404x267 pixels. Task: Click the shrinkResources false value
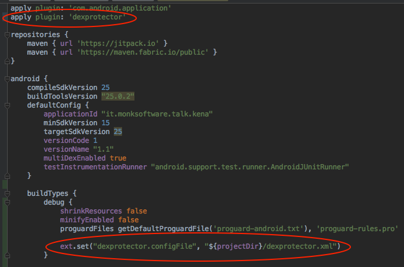[x=135, y=211]
